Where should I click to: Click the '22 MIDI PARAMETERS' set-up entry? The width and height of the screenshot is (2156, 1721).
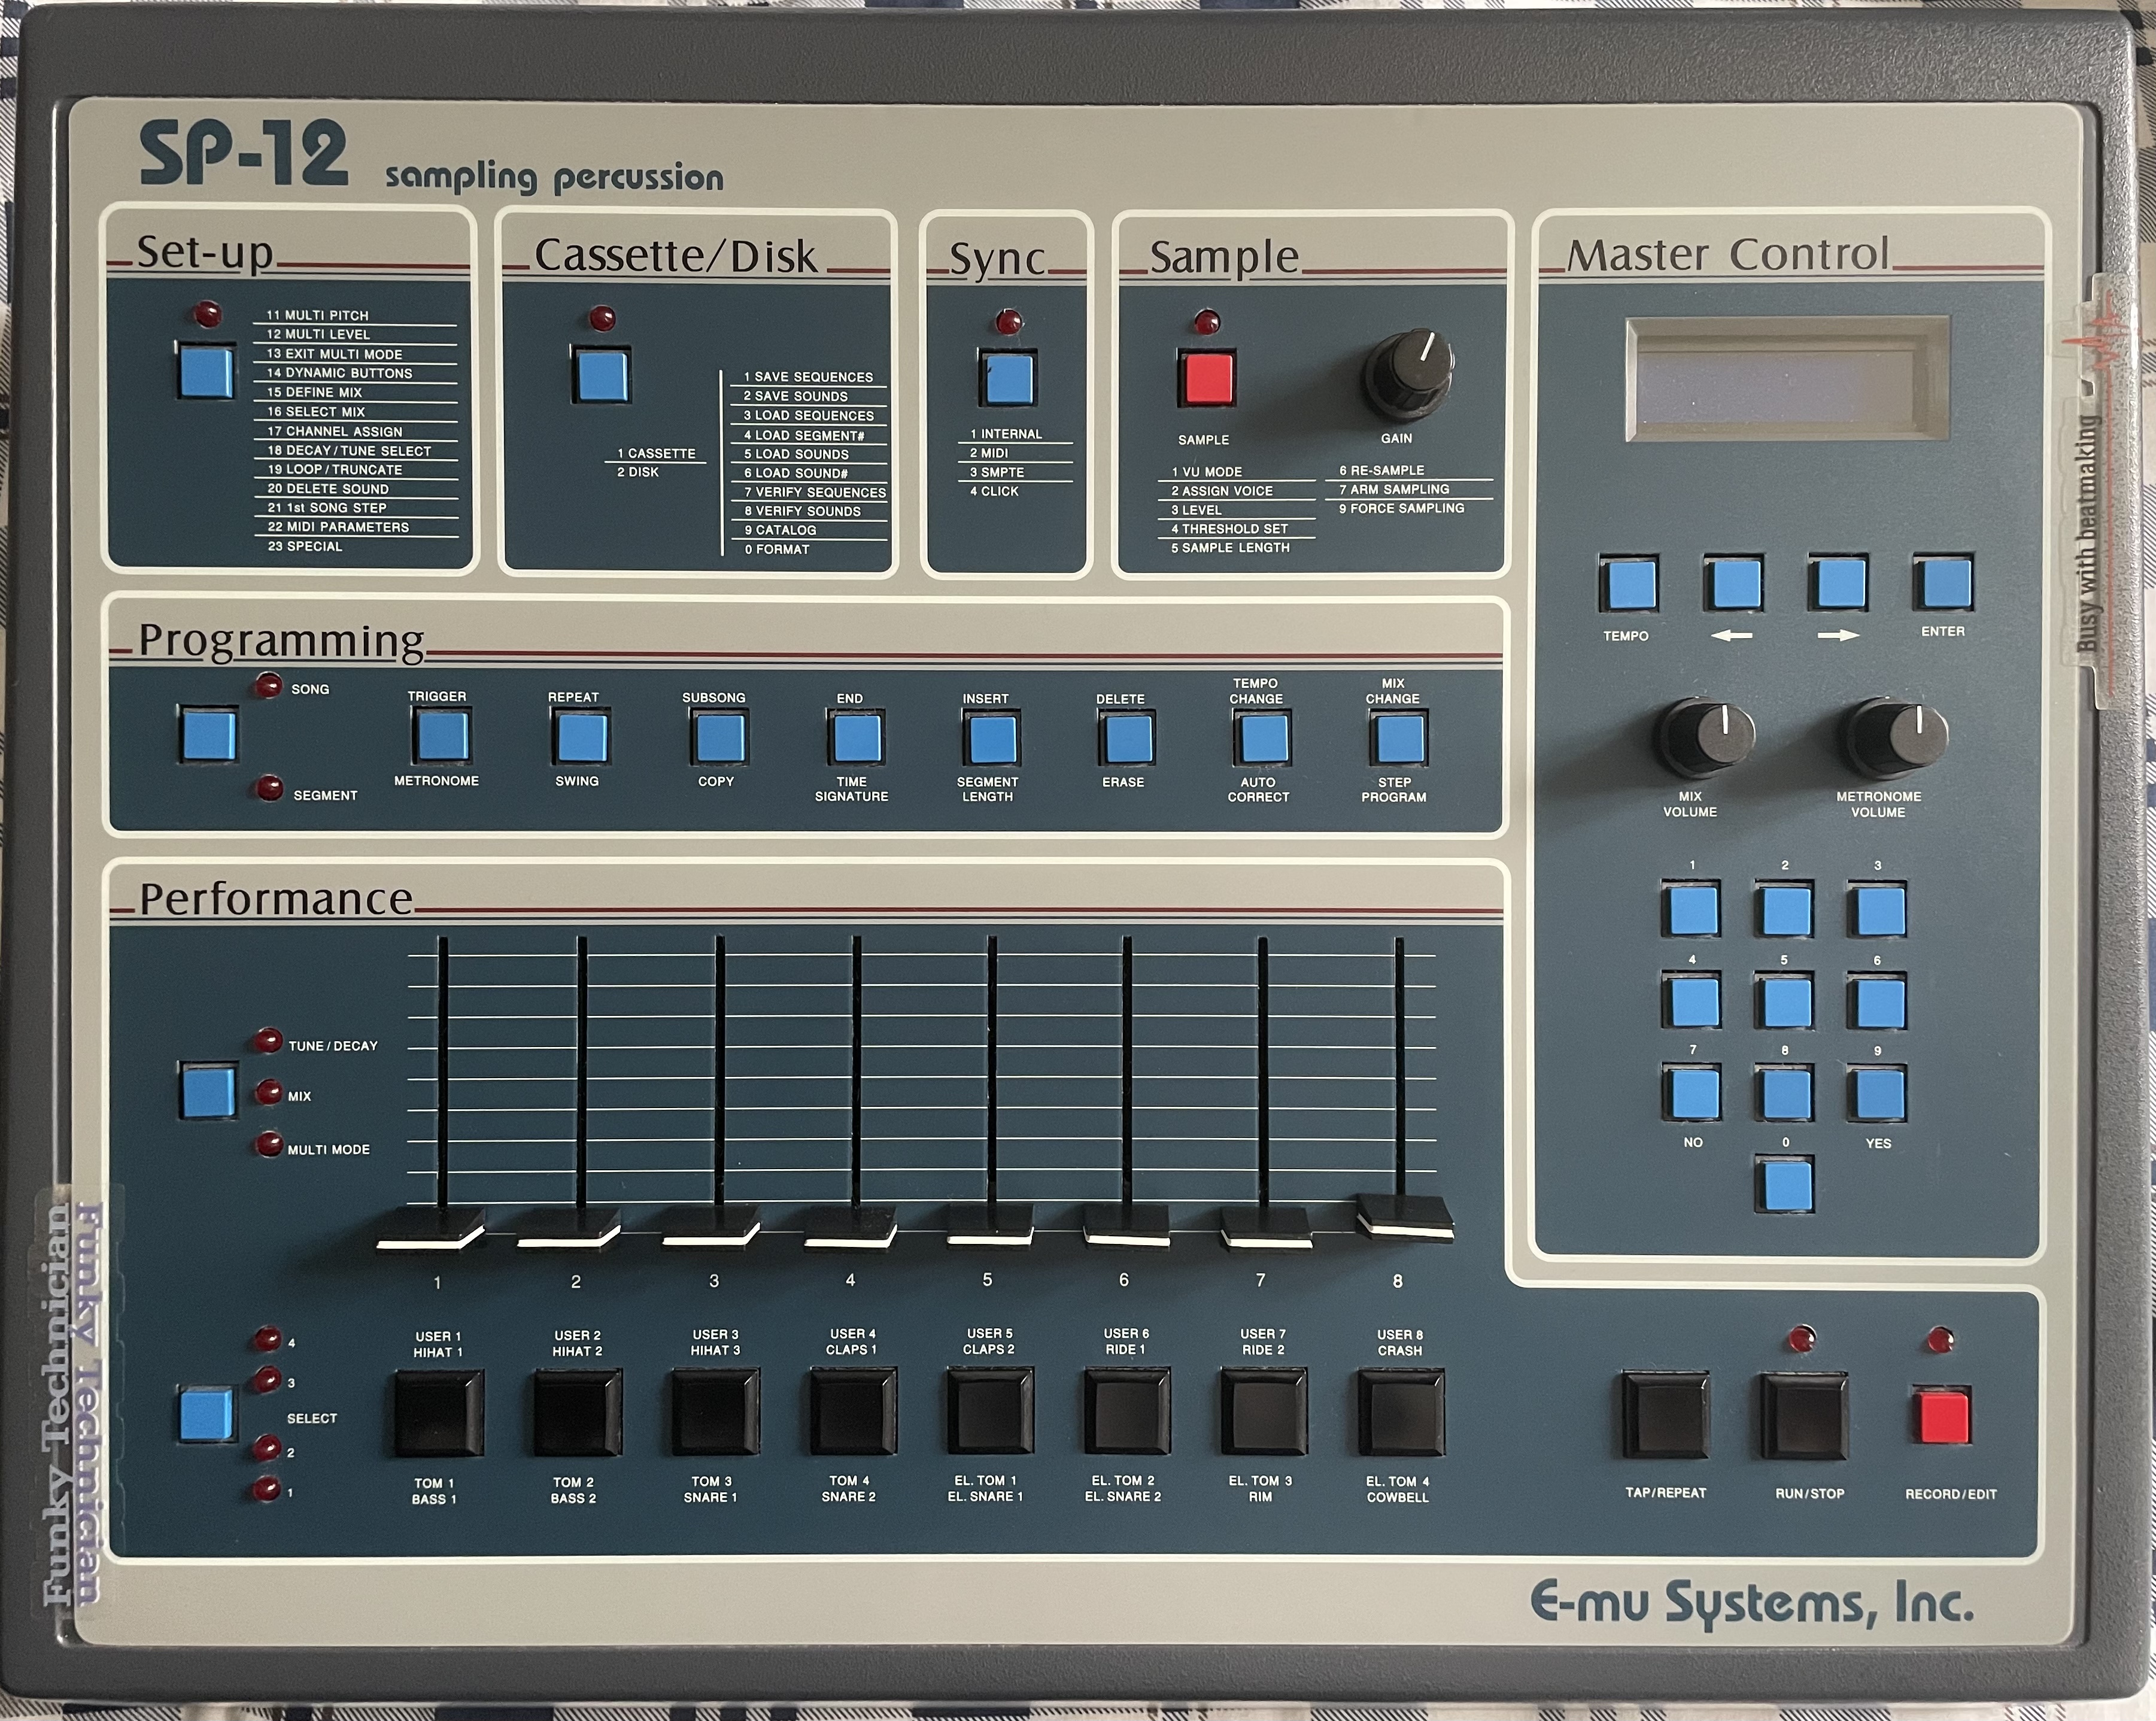click(338, 527)
